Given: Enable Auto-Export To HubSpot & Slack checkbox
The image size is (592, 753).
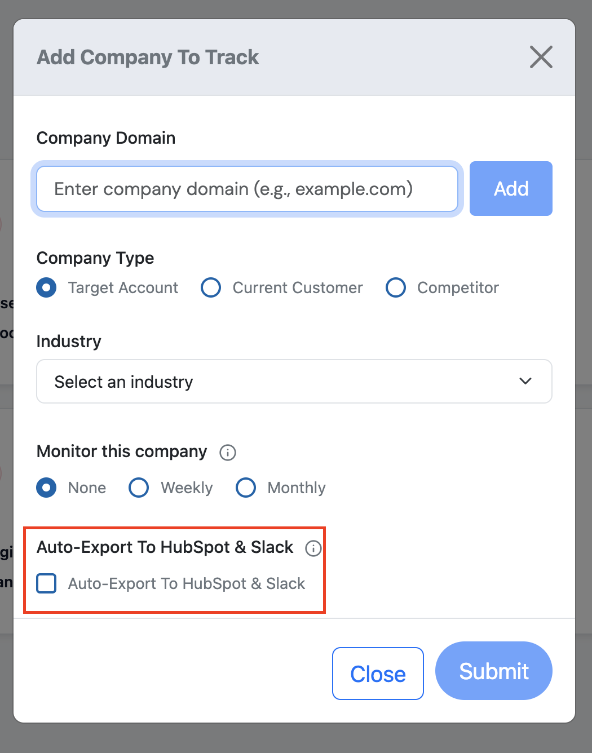Looking at the screenshot, I should tap(46, 583).
